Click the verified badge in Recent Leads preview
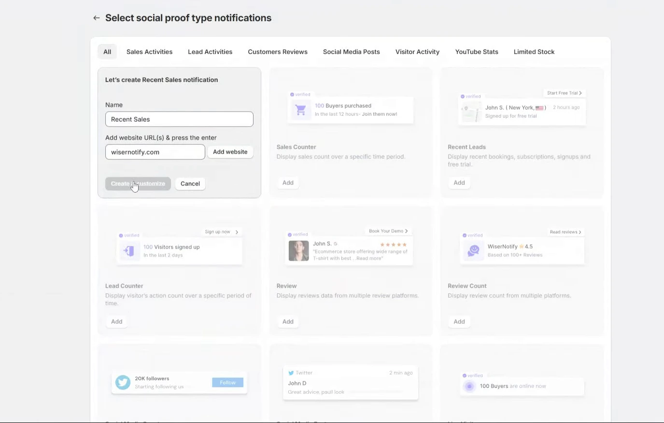Image resolution: width=664 pixels, height=423 pixels. tap(471, 96)
